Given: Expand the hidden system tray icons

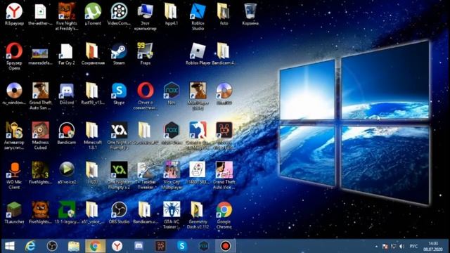Looking at the screenshot, I should pyautogui.click(x=376, y=247).
